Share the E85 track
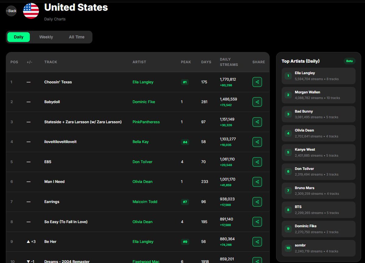 tap(257, 162)
